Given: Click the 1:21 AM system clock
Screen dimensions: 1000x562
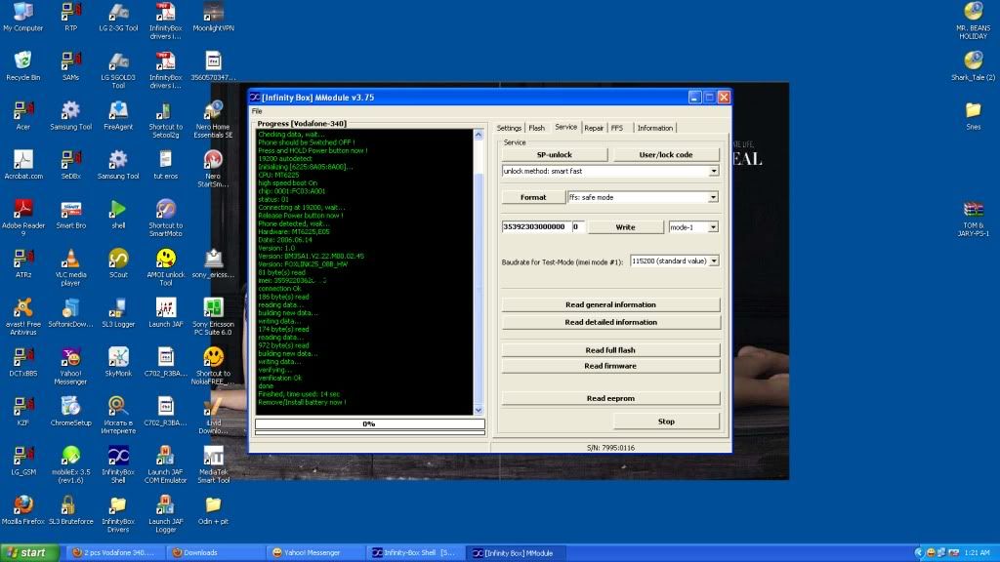Looking at the screenshot, I should pos(977,553).
